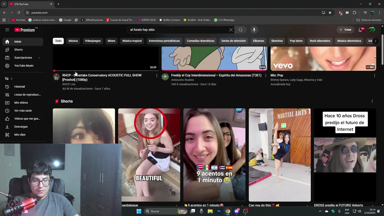Open the Freddy el Cuy Interdimensional title

(x=216, y=75)
